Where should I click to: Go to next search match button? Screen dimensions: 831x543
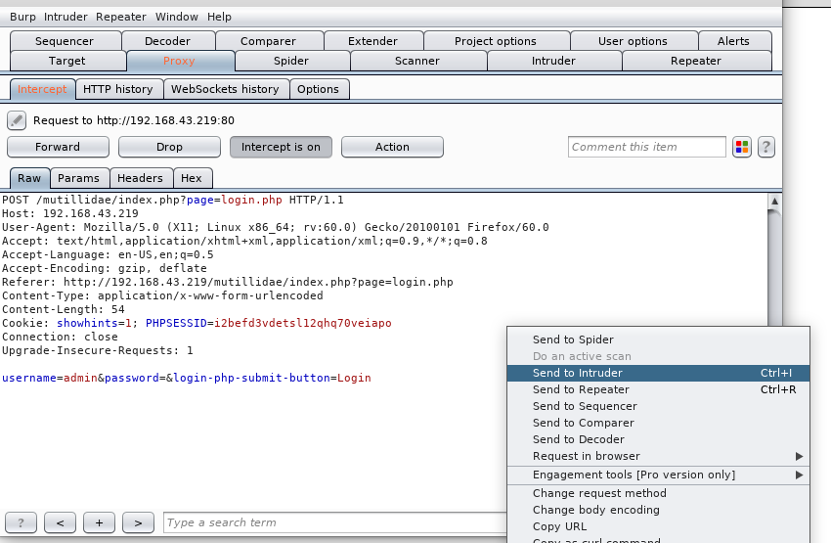(x=138, y=522)
